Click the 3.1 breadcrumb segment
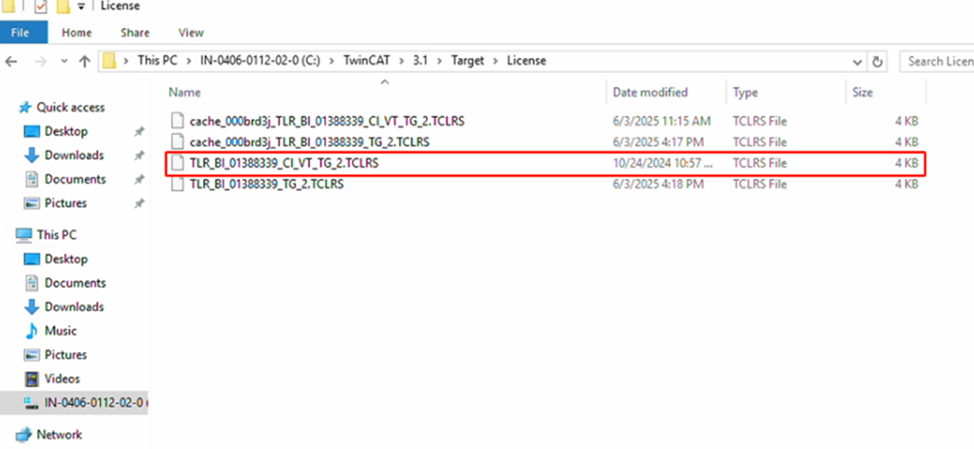 tap(421, 61)
